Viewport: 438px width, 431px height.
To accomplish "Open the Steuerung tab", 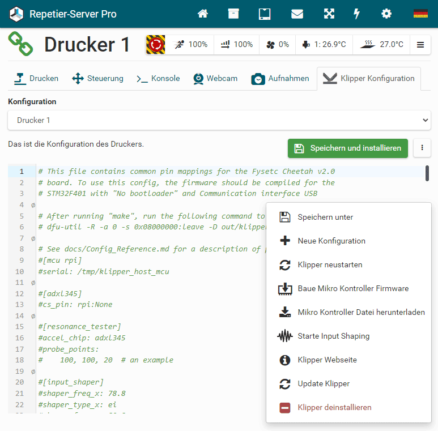I will tap(97, 79).
